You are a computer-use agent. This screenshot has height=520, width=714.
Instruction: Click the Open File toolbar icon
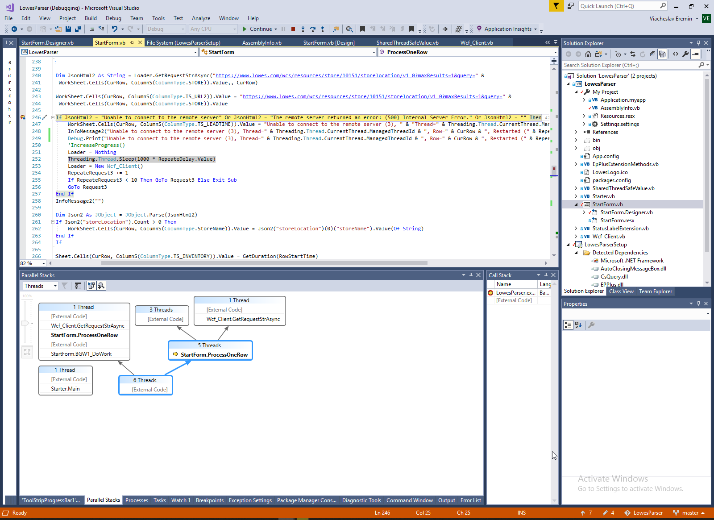point(58,29)
